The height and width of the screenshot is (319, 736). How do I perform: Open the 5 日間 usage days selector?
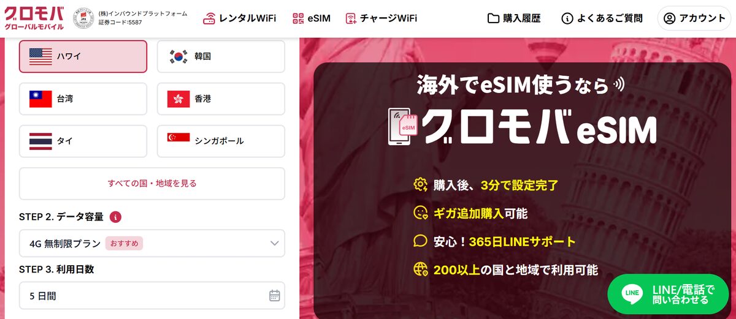click(152, 296)
